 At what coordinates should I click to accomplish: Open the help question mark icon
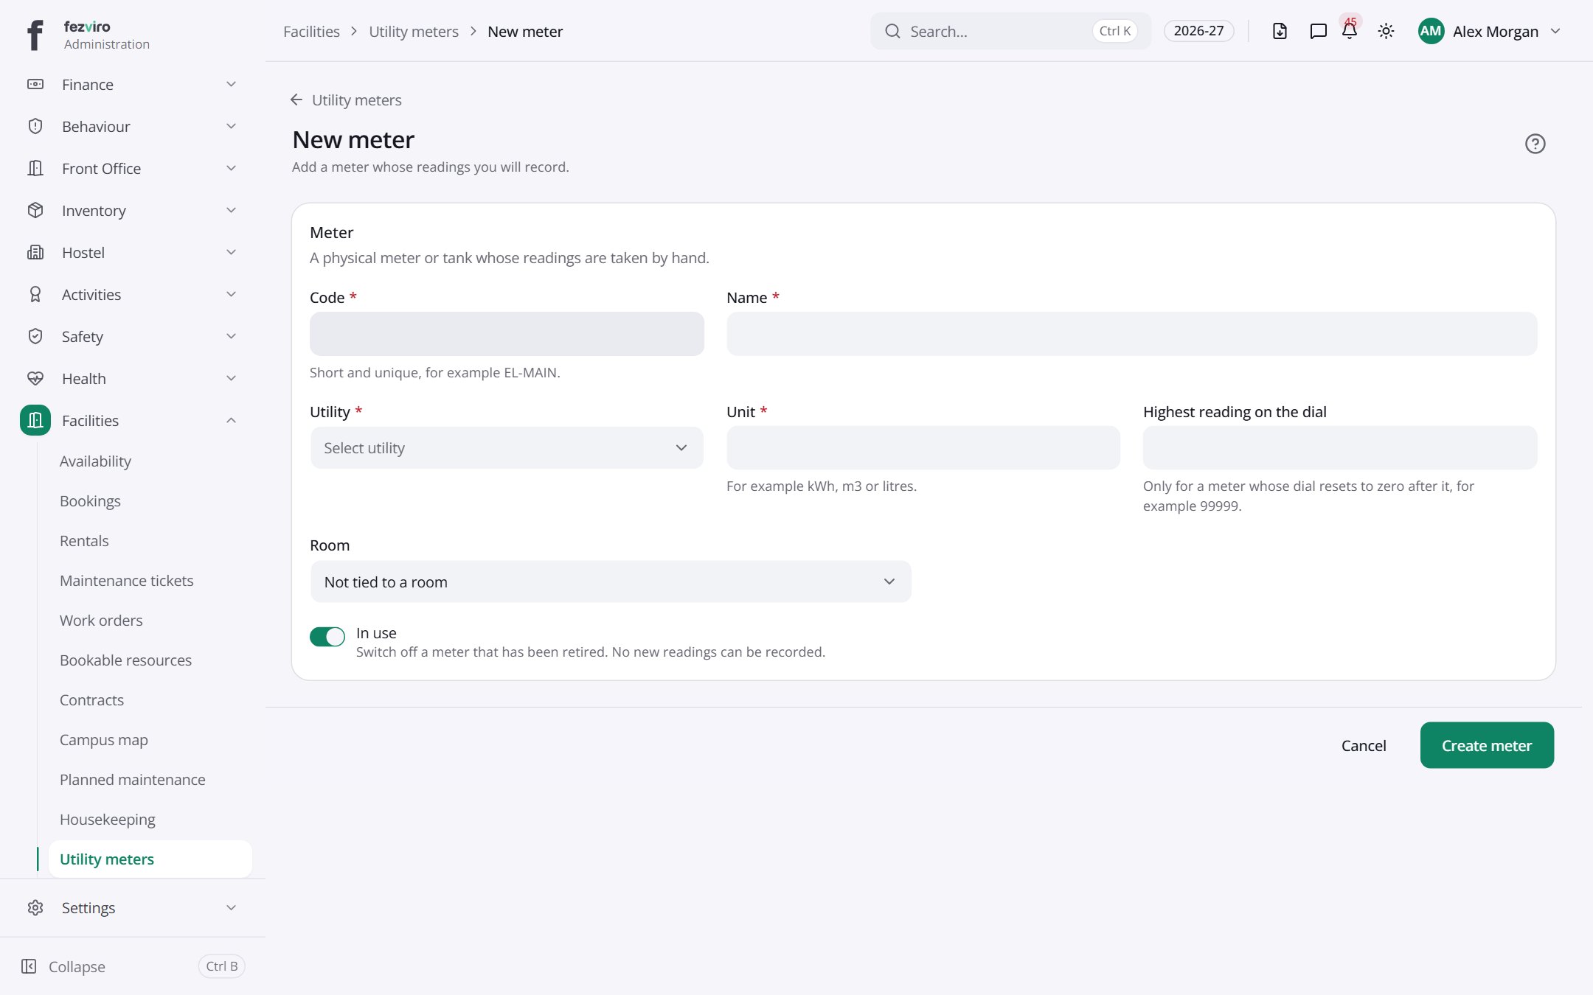point(1535,144)
